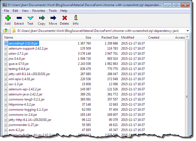Click file icon beside xalan-2.7.1.jar
The width and height of the screenshot is (196, 141).
[x=6, y=53]
